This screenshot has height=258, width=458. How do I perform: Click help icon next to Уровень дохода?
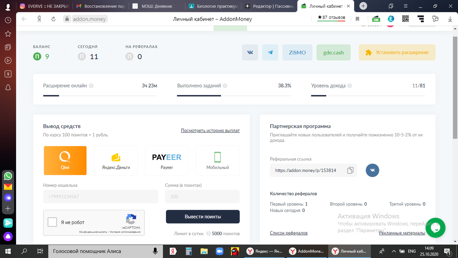(x=350, y=86)
